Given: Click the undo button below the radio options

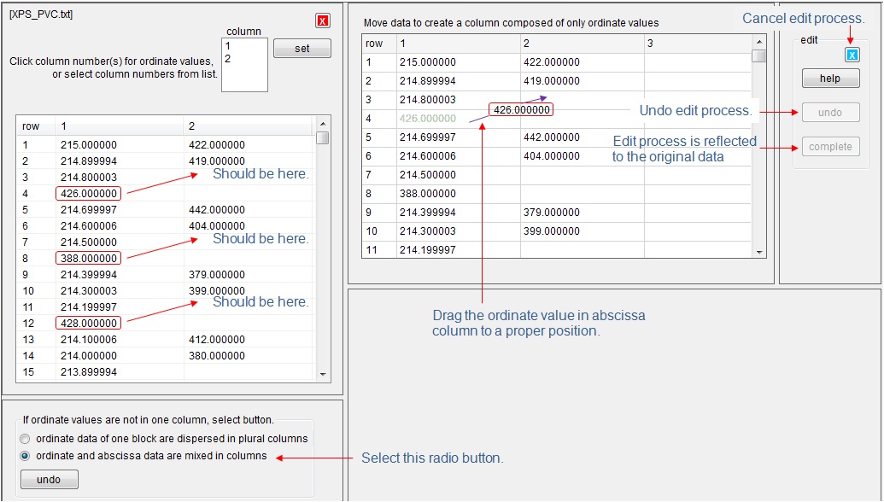Looking at the screenshot, I should point(49,480).
